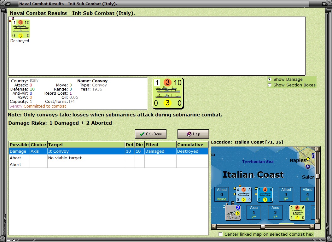The height and width of the screenshot is (242, 332).
Task: Select the CA Eugenio Di Savoia cruiser counter
Action: [x=297, y=213]
